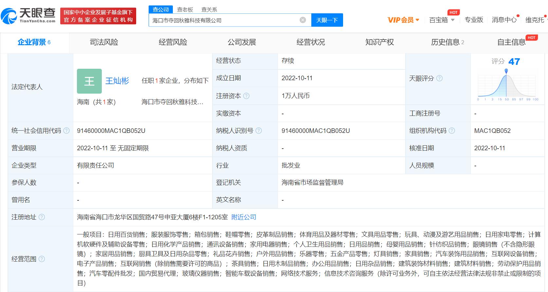This screenshot has width=548, height=292.
Task: Switch to the 企业背景 tab
Action: tap(34, 42)
